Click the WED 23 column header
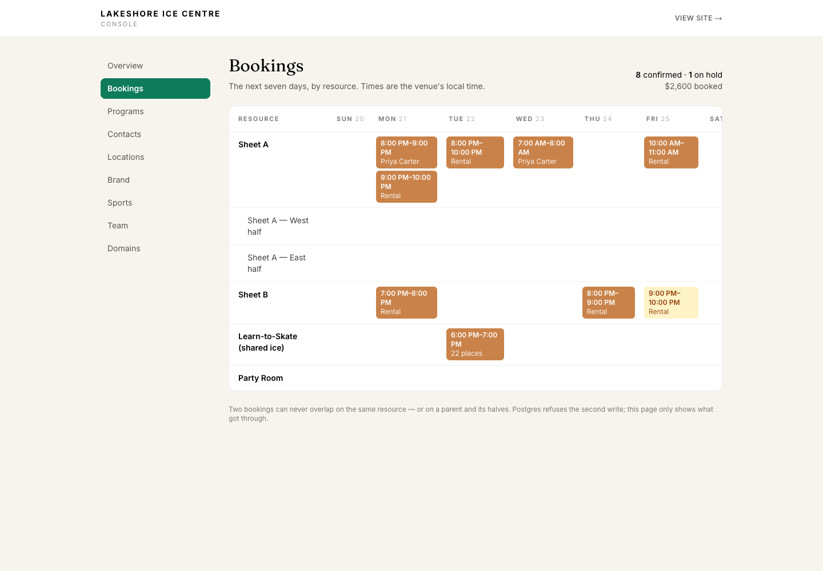The width and height of the screenshot is (823, 571). (530, 119)
